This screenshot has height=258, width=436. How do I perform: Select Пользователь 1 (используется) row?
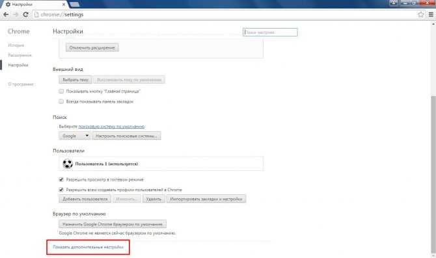[161, 164]
